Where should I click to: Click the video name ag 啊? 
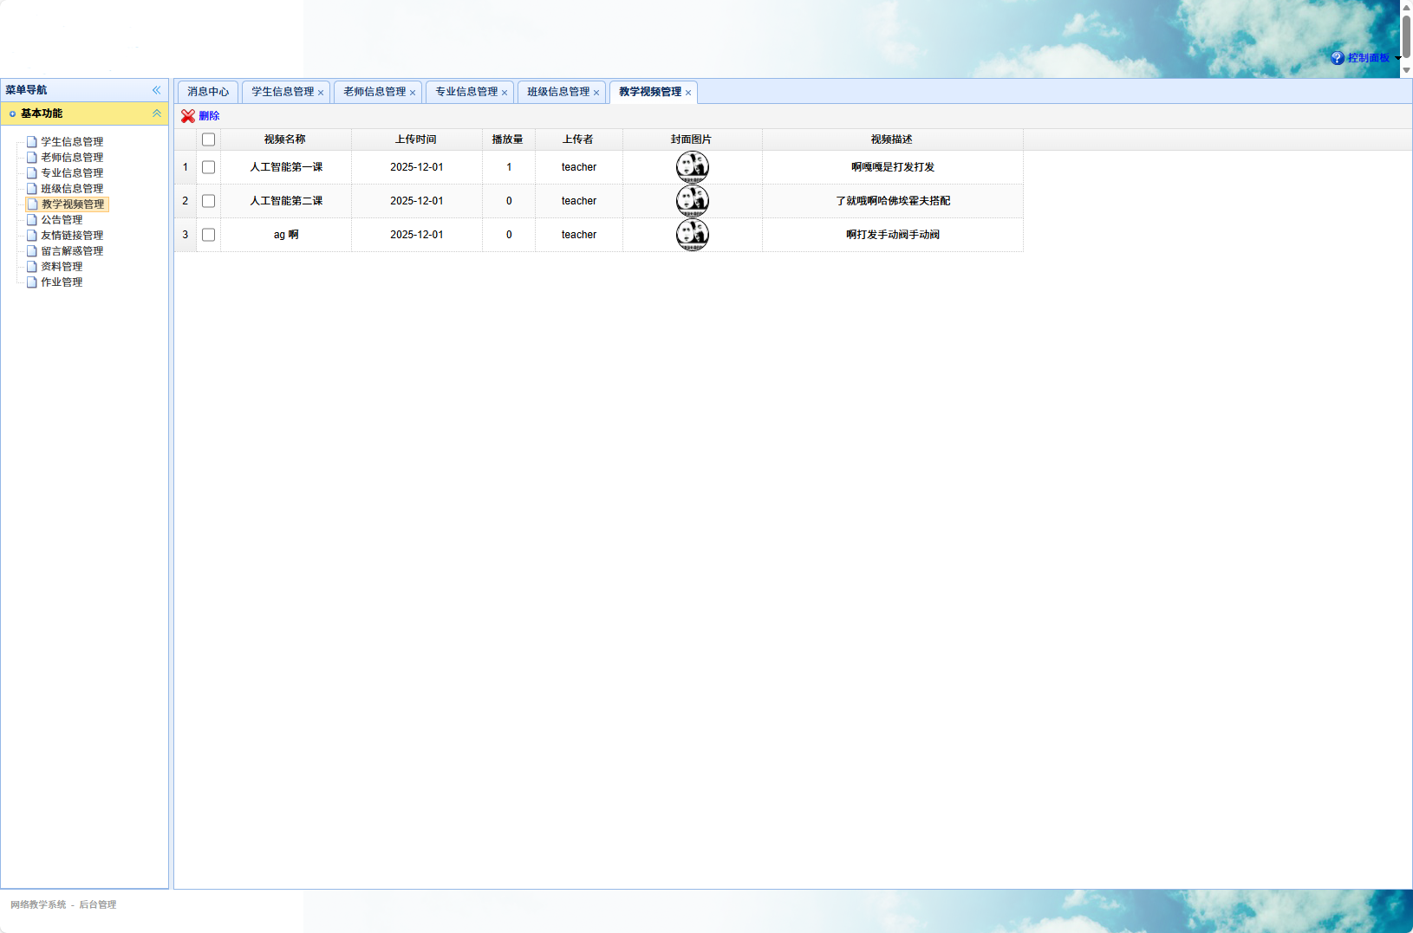point(286,235)
